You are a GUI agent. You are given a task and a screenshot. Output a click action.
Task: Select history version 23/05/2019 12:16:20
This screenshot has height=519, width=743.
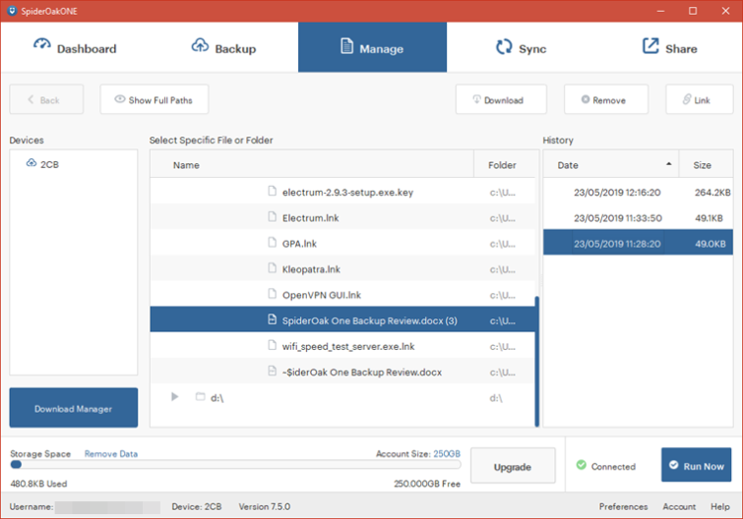pyautogui.click(x=638, y=192)
